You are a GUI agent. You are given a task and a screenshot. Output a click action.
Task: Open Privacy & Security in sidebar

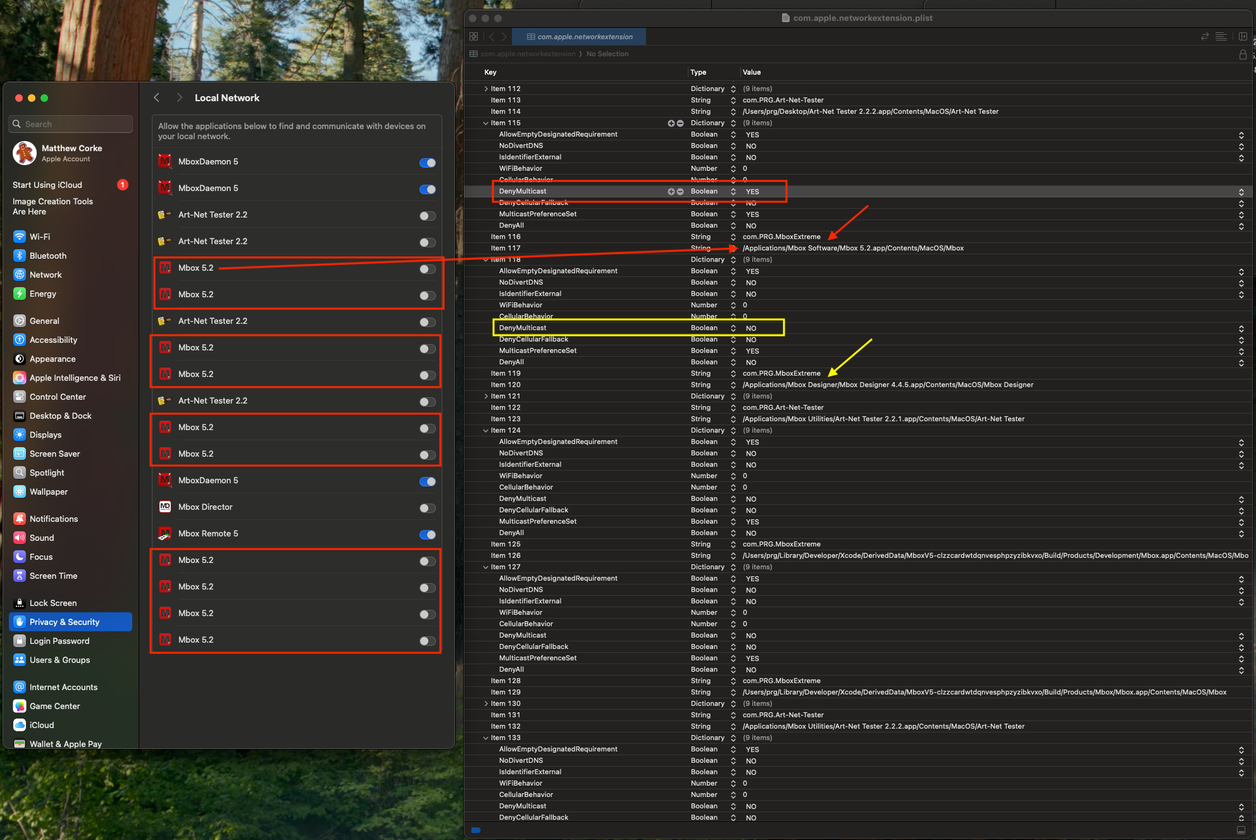point(70,622)
